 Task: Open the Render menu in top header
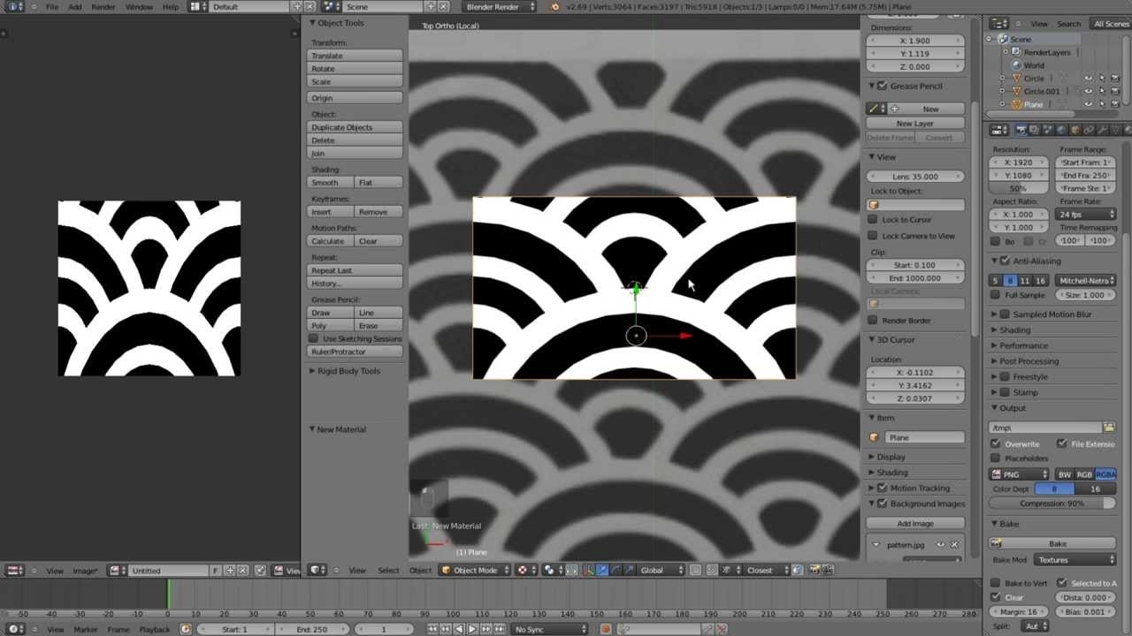click(x=103, y=6)
